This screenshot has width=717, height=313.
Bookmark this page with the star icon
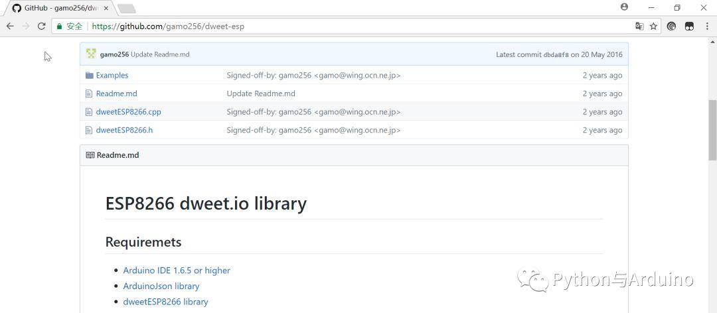click(x=653, y=27)
